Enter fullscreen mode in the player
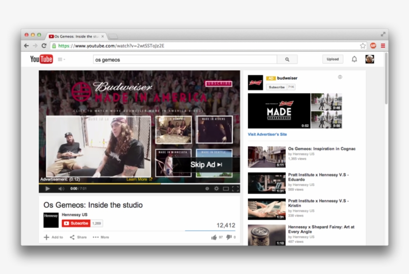409x274 pixels. 235,189
